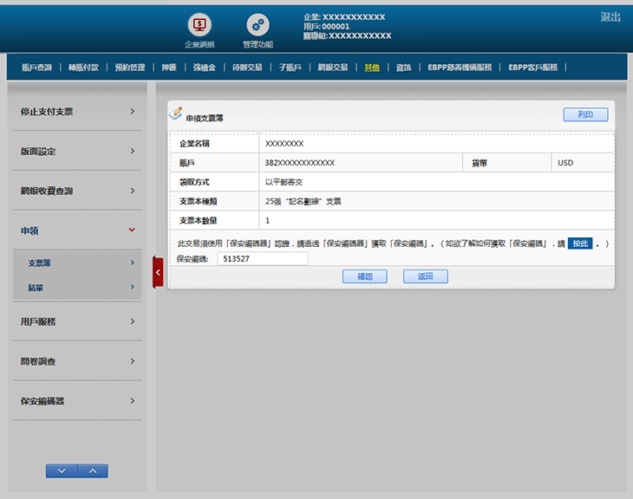Select 支票簿 in the sidebar submenu
Viewport: 633px width, 499px height.
(x=78, y=262)
